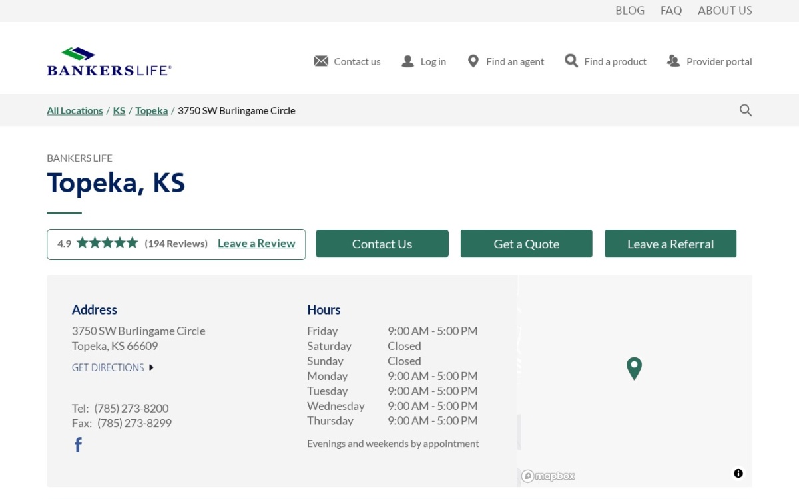The image size is (799, 499).
Task: Click the Leave a Review link
Action: pos(256,244)
